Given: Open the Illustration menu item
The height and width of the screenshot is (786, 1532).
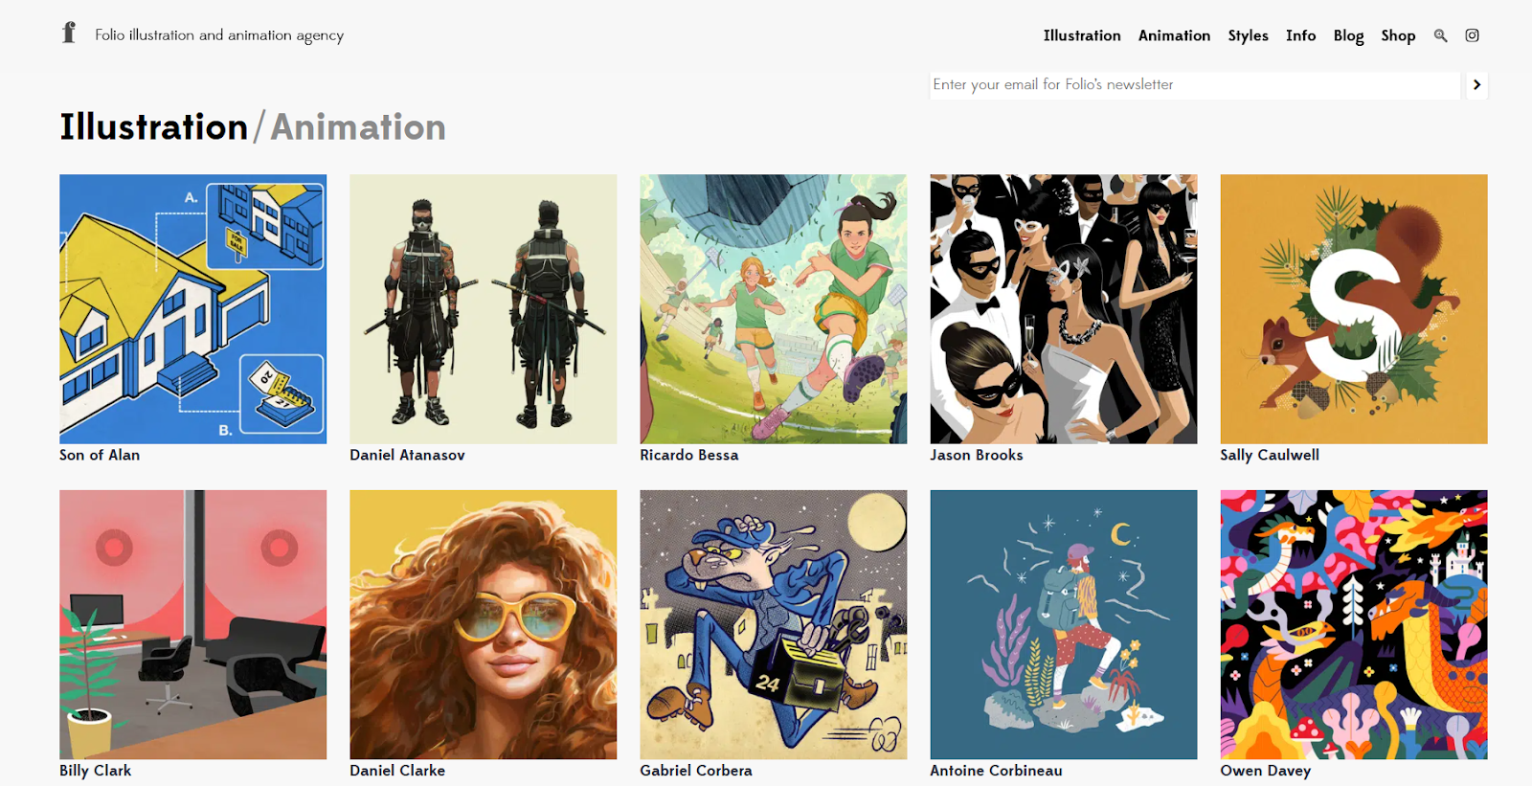Looking at the screenshot, I should coord(1082,35).
